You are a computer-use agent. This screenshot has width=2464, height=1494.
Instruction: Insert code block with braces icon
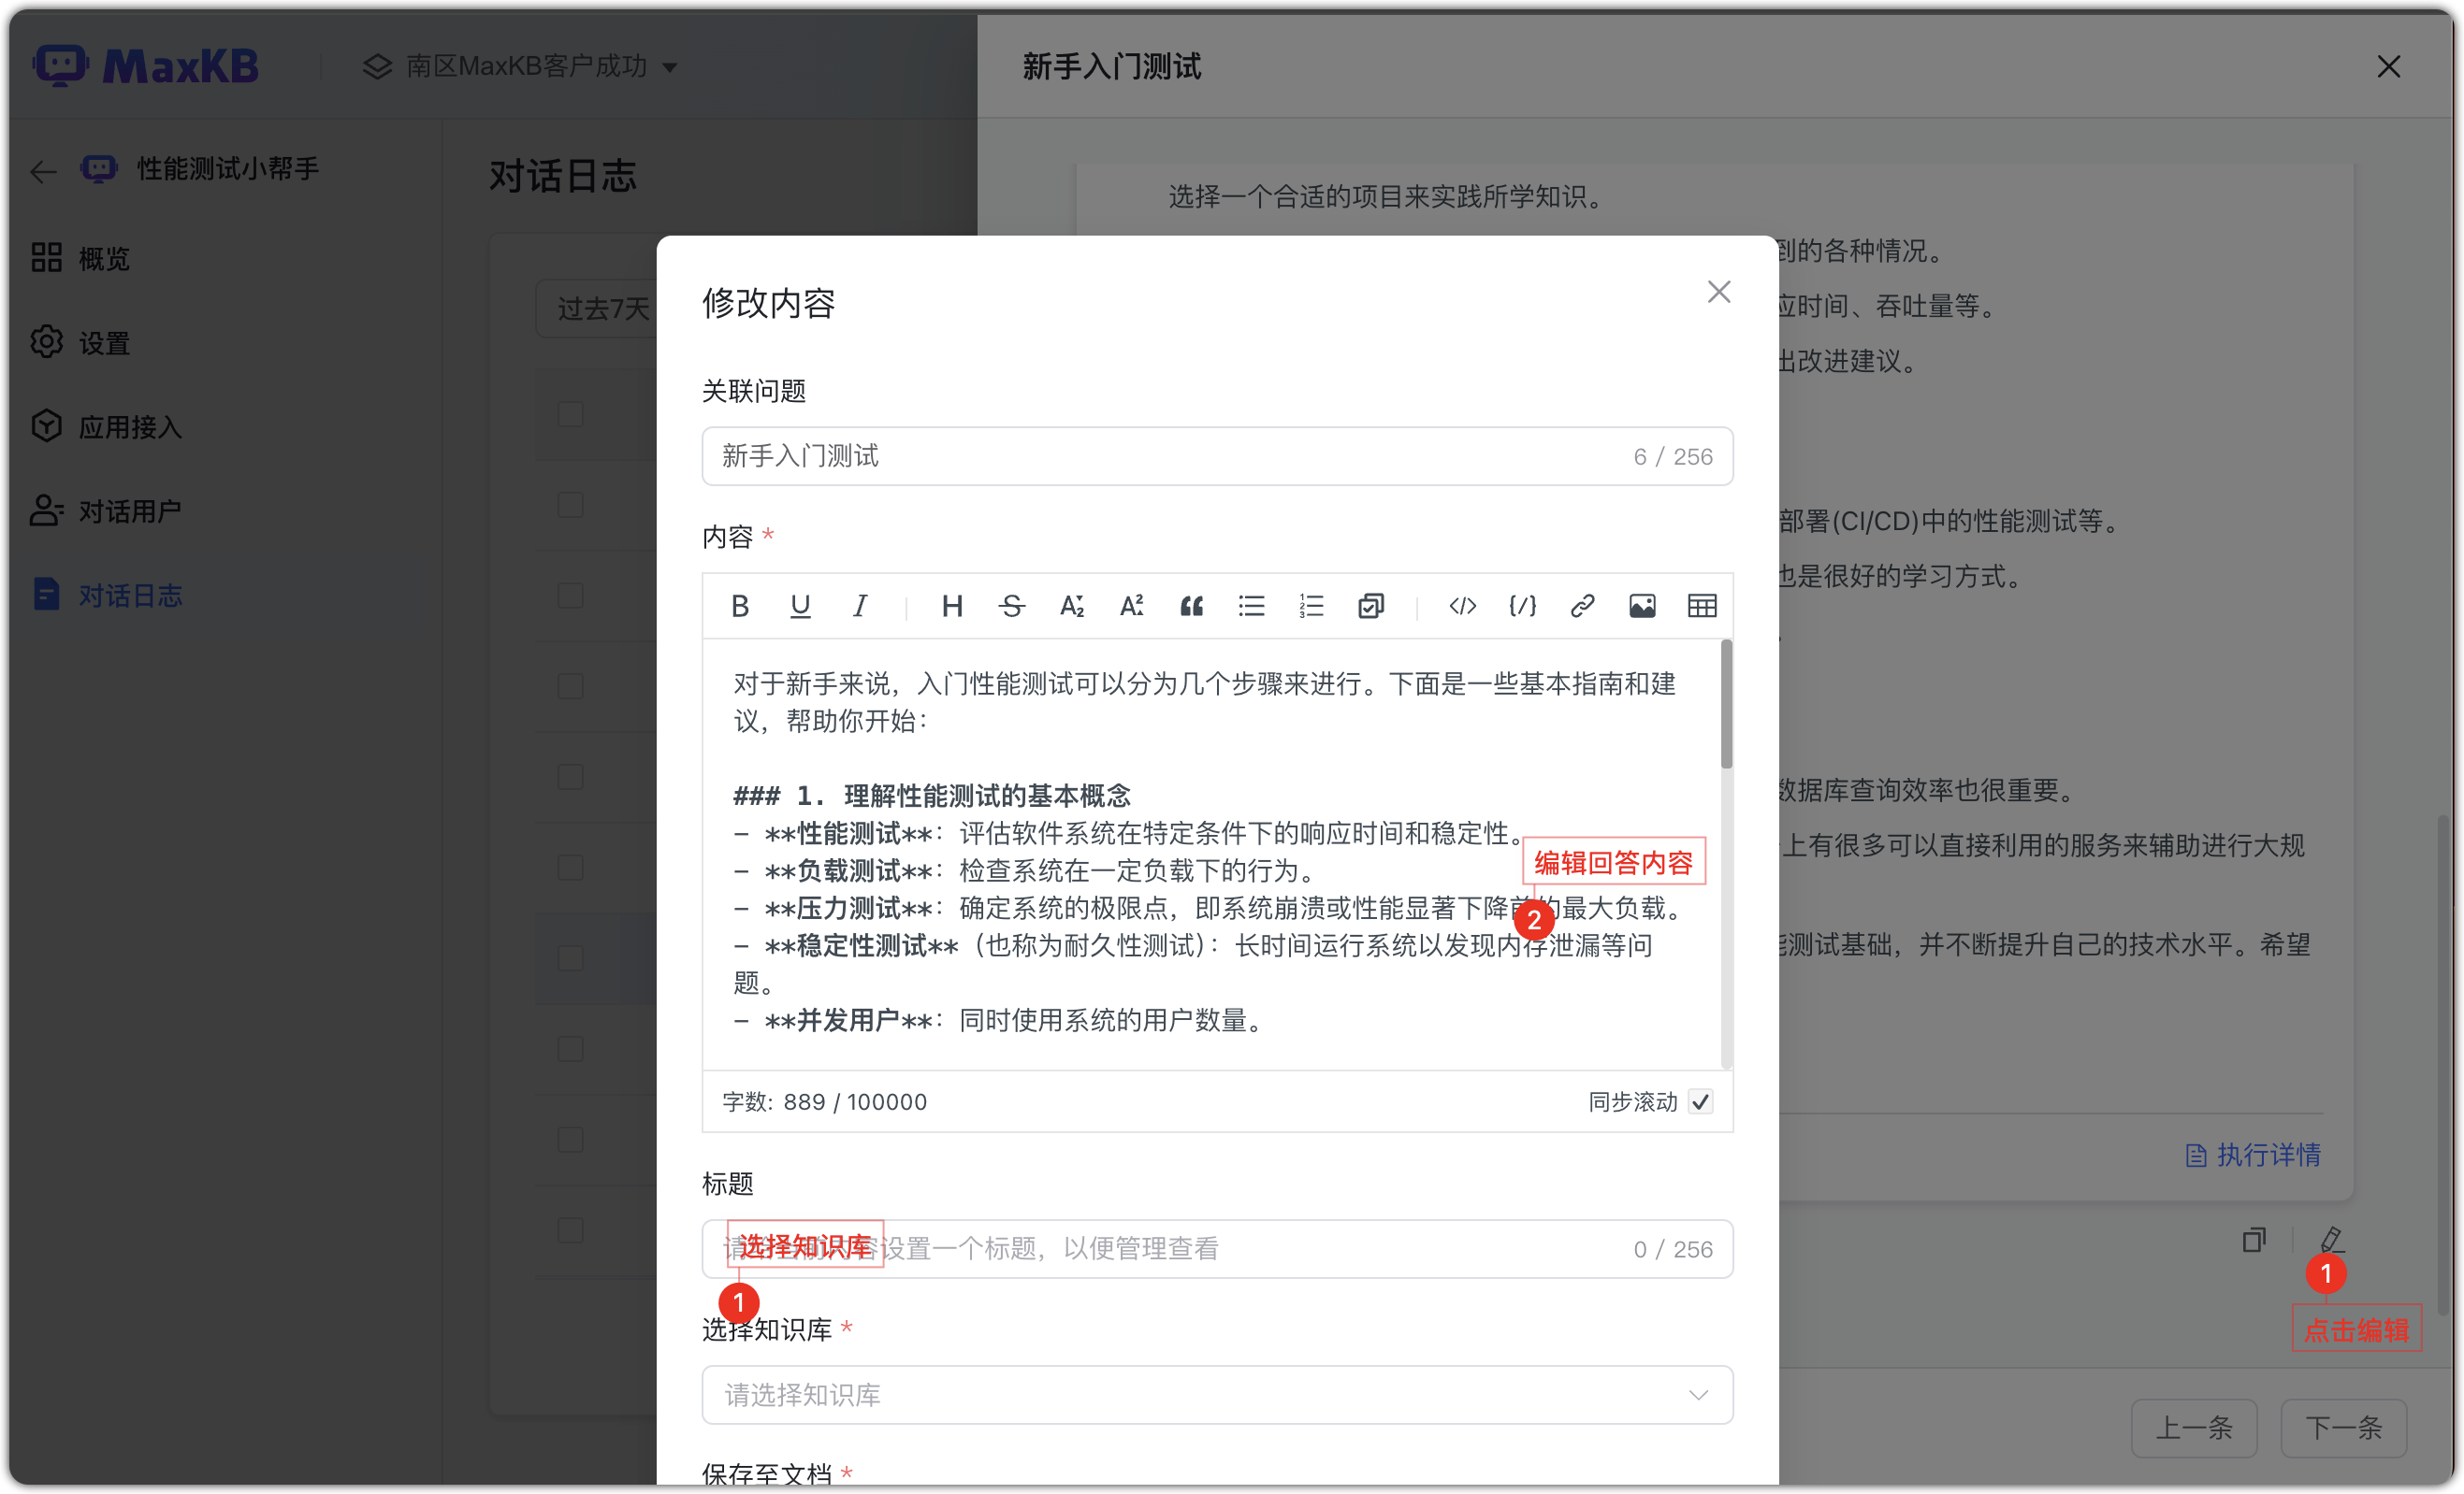[x=1523, y=606]
